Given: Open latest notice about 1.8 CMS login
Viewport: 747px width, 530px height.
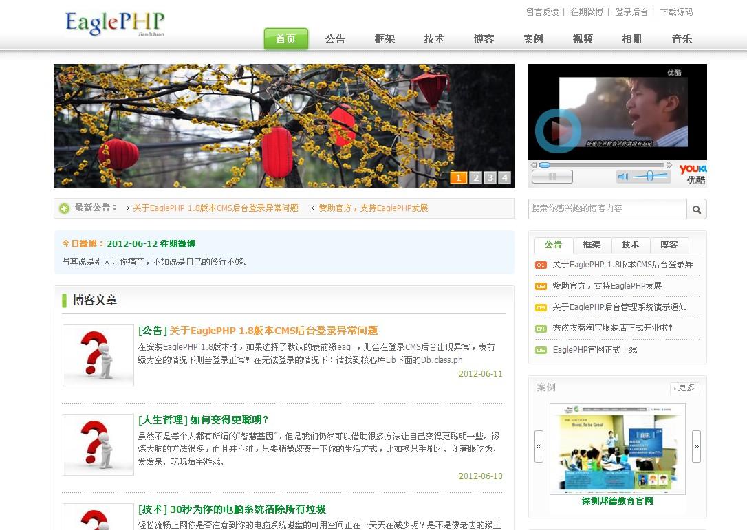Looking at the screenshot, I should [215, 208].
